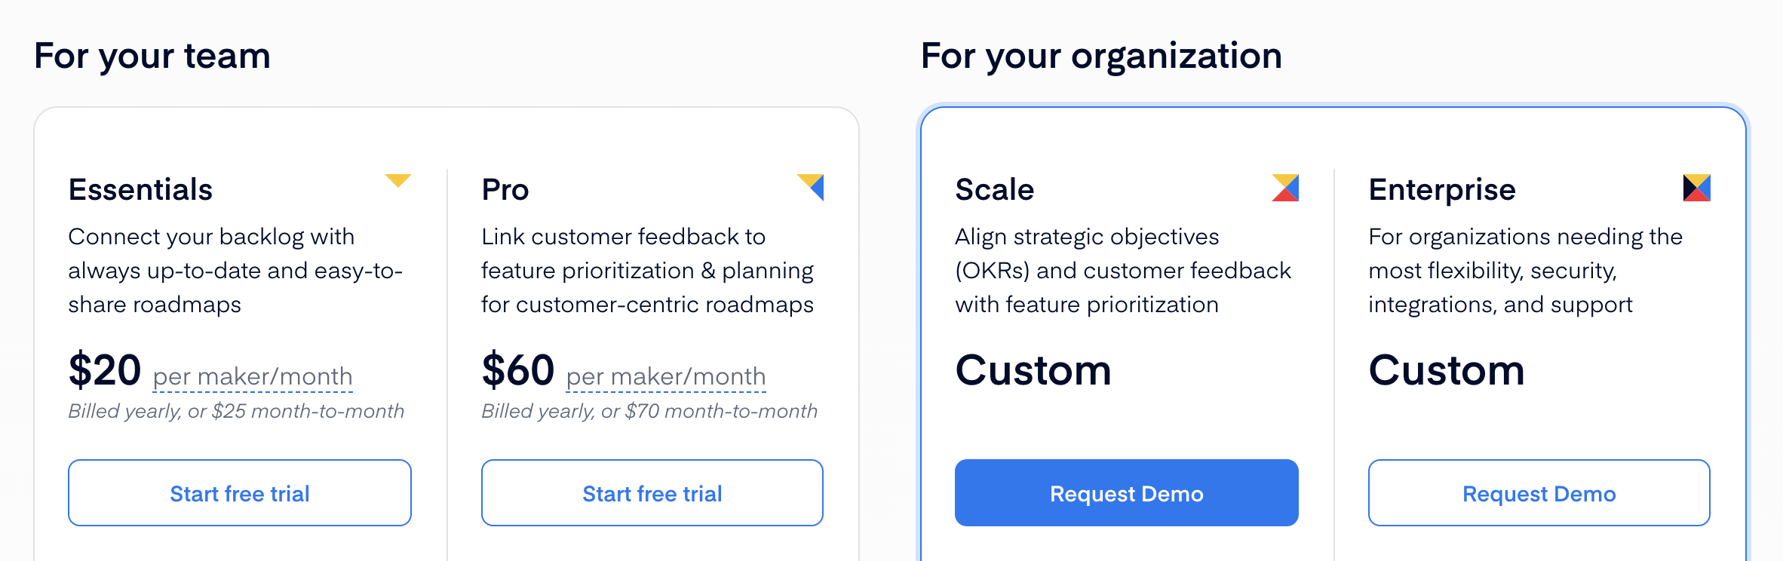Image resolution: width=1783 pixels, height=561 pixels.
Task: Click the 'For your team' heading
Action: coord(153,54)
